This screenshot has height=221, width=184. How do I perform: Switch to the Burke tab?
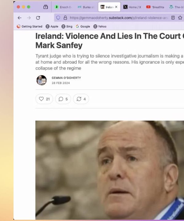click(86, 7)
